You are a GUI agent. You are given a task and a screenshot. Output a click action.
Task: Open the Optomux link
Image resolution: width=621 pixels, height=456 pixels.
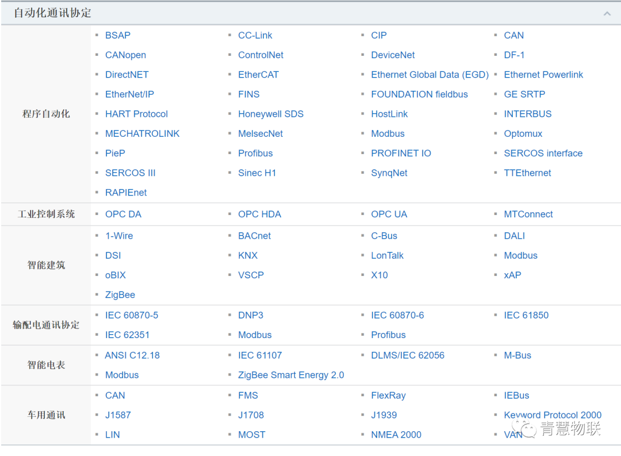tap(523, 133)
